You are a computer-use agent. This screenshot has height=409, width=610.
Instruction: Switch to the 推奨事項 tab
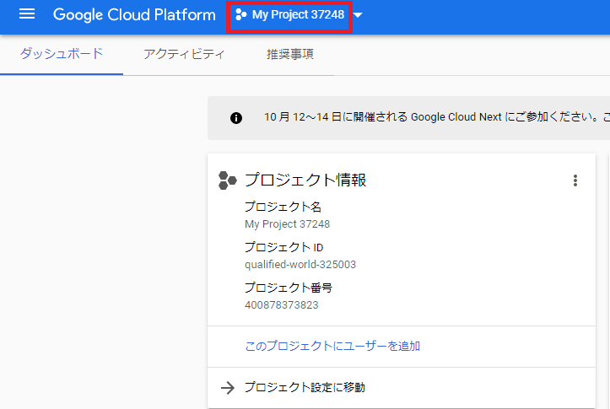click(x=290, y=54)
